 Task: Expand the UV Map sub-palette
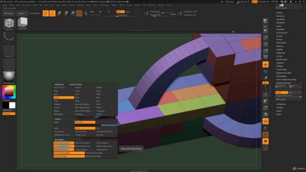(279, 66)
